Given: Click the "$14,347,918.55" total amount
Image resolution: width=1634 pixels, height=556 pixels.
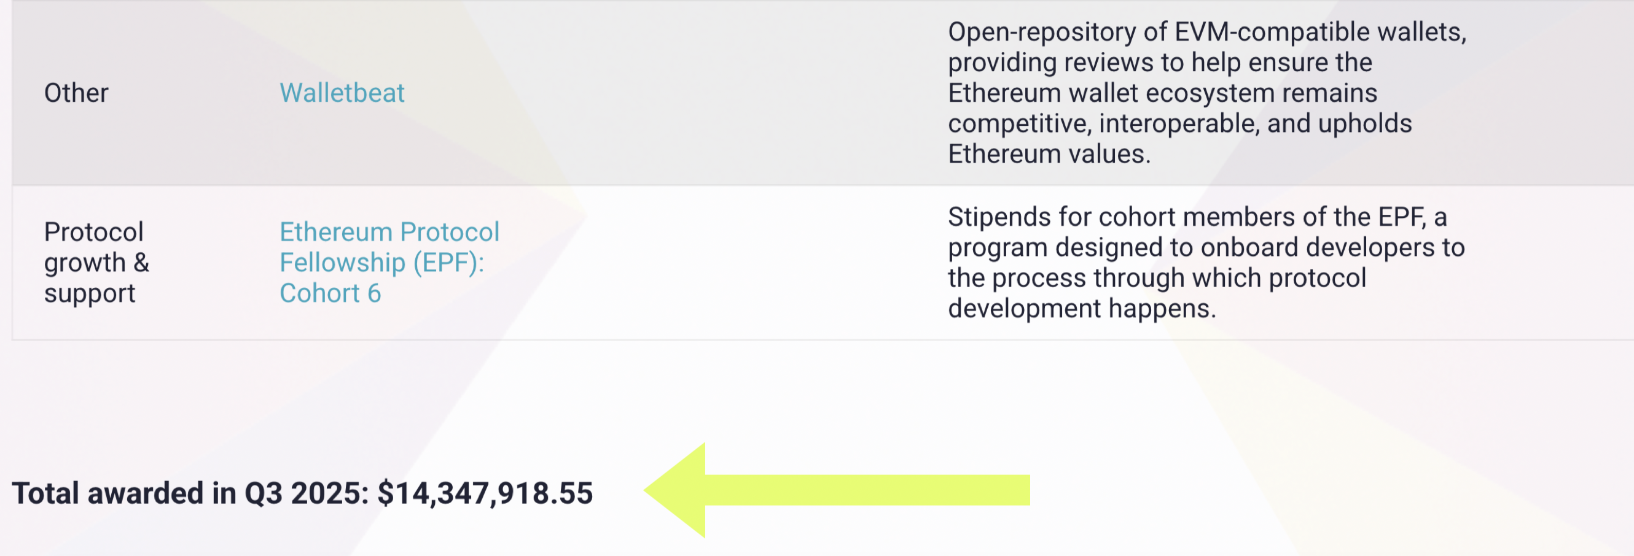Looking at the screenshot, I should [485, 493].
